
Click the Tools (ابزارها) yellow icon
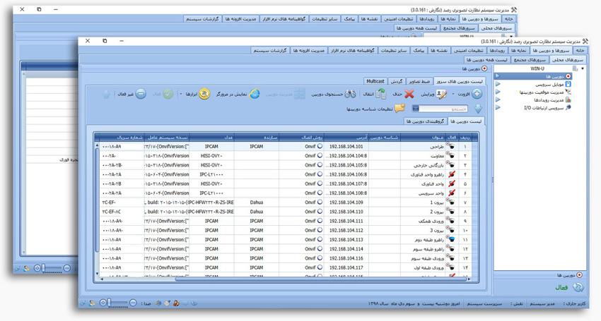204,94
